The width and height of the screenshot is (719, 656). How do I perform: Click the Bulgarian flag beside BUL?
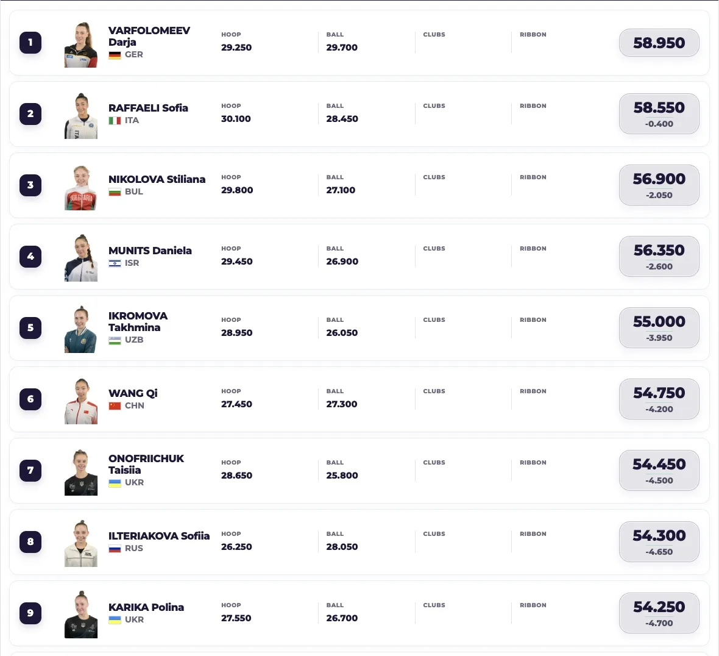(115, 192)
